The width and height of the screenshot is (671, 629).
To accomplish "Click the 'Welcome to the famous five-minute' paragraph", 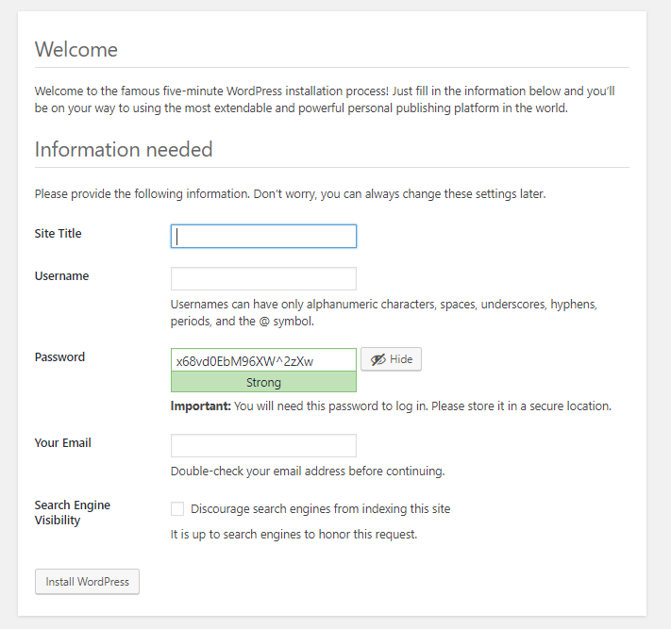I will point(325,99).
